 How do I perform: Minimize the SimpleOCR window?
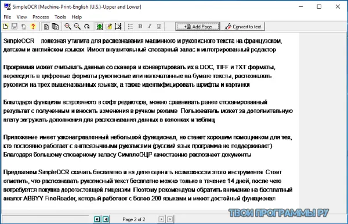click(300, 6)
